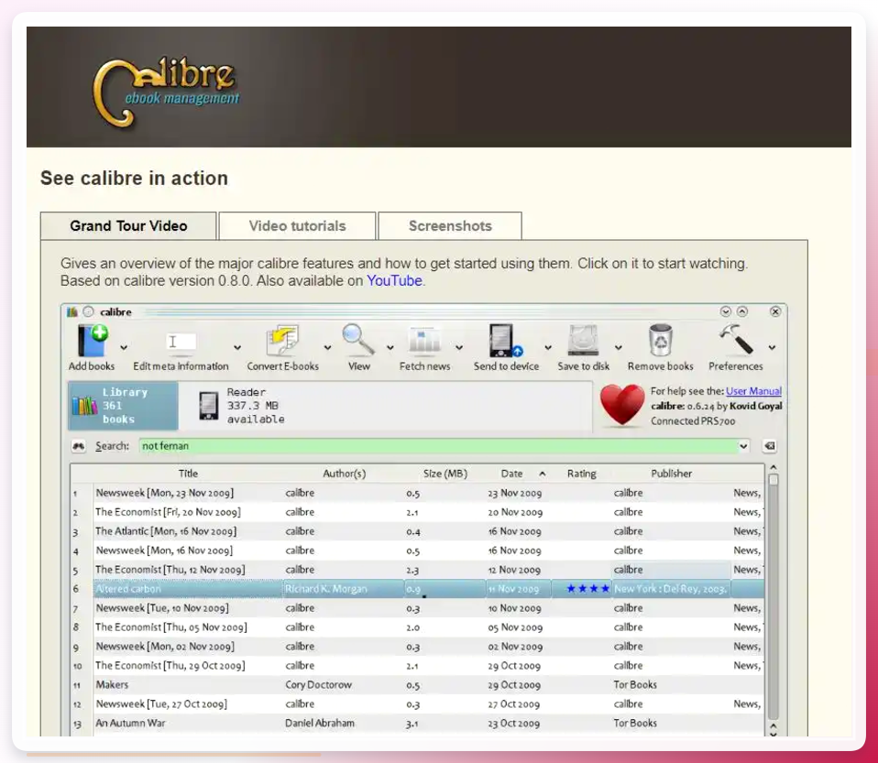The height and width of the screenshot is (763, 878).
Task: Open Save to disk dropdown arrow
Action: tap(619, 348)
